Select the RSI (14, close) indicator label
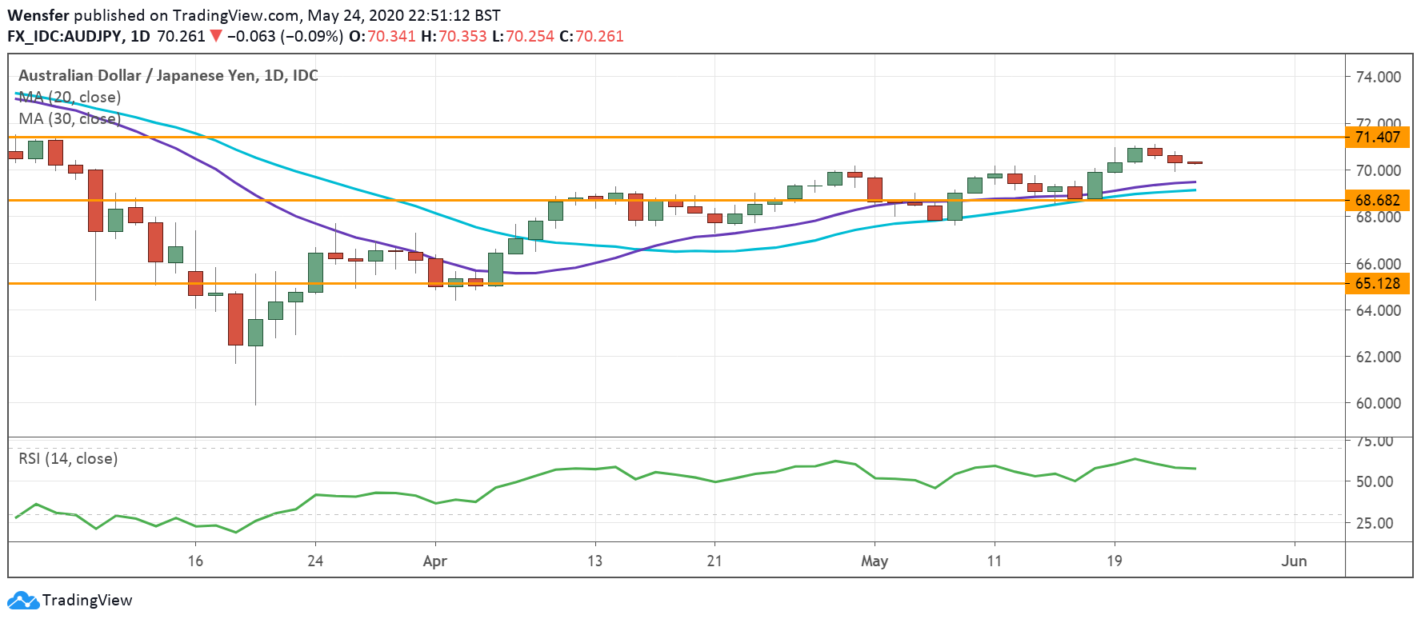Image resolution: width=1421 pixels, height=623 pixels. pos(68,458)
